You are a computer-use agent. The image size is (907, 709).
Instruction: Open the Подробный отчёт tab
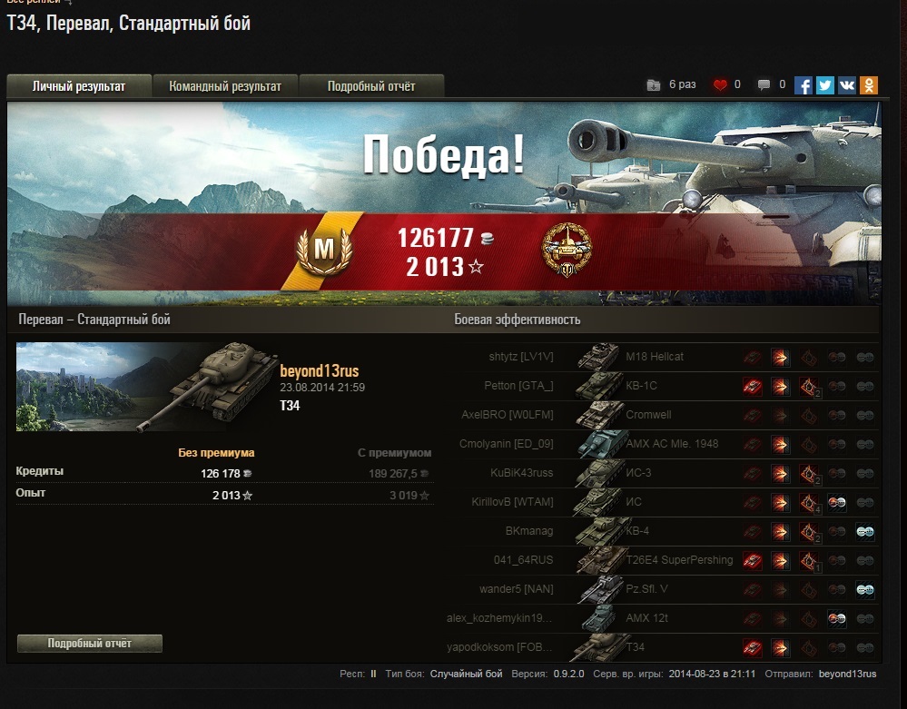pyautogui.click(x=371, y=86)
